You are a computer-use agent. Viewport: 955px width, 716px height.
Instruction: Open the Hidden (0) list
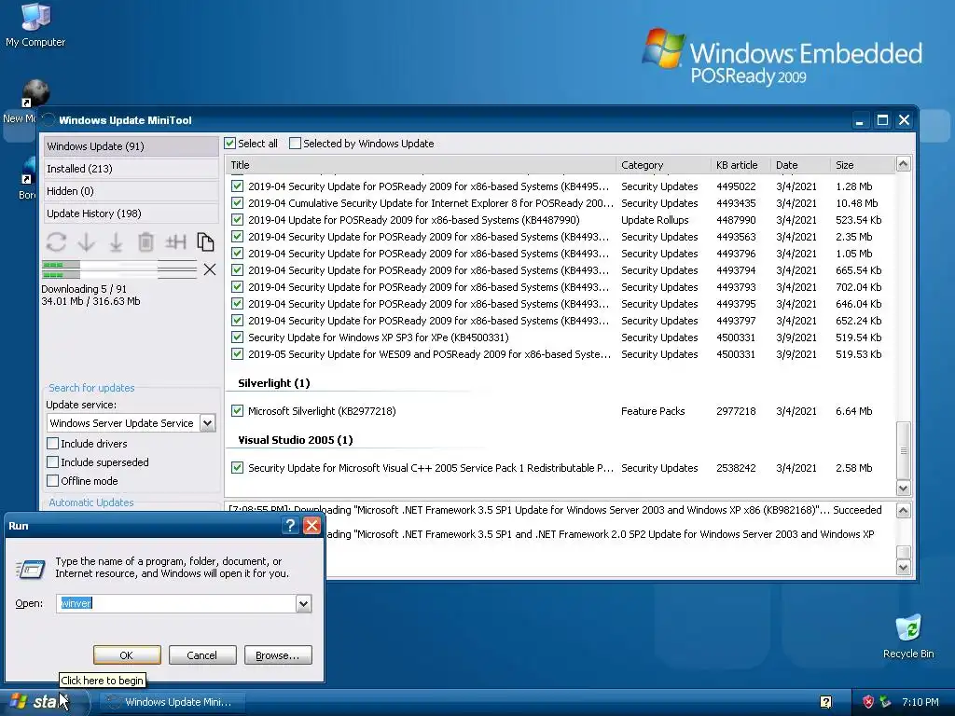(x=131, y=191)
